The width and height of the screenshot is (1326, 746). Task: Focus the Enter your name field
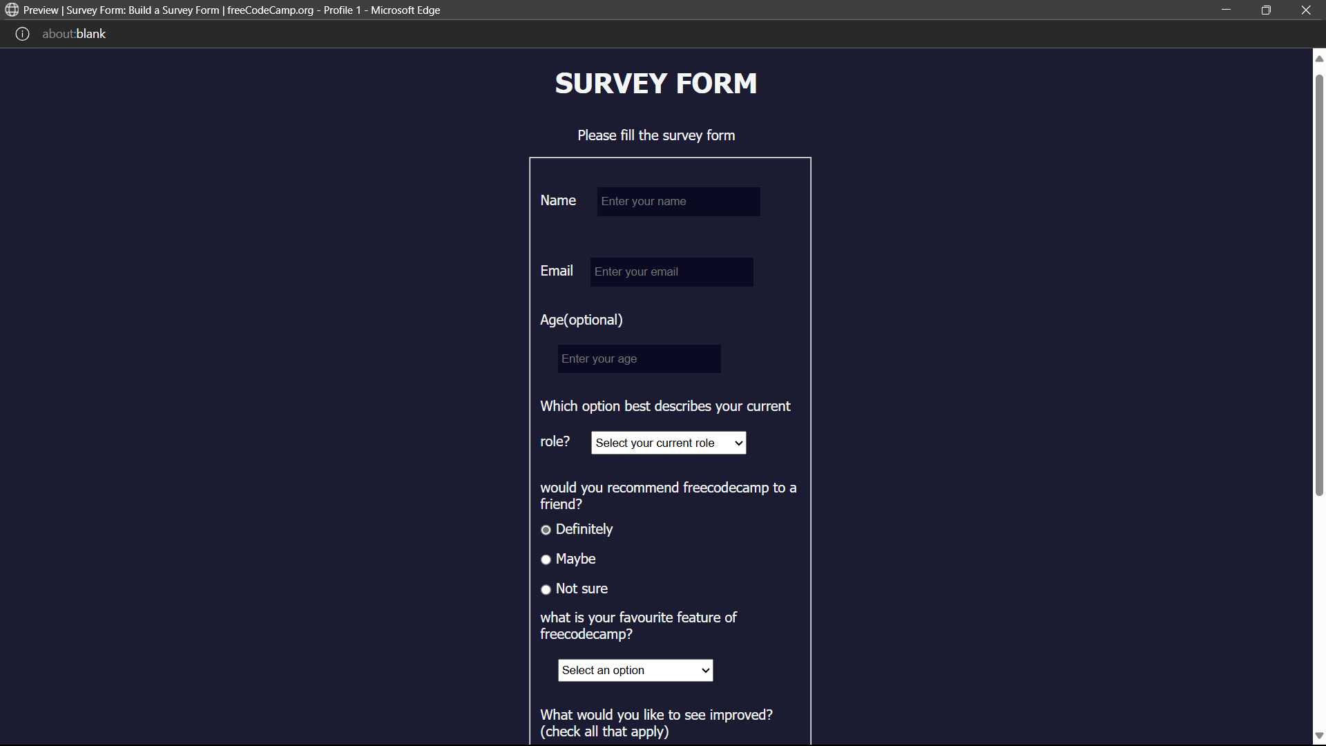678,202
